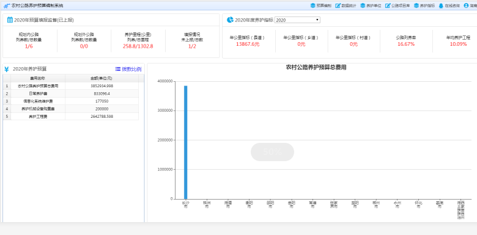Click the 长沙市 axis label in chart

point(185,204)
